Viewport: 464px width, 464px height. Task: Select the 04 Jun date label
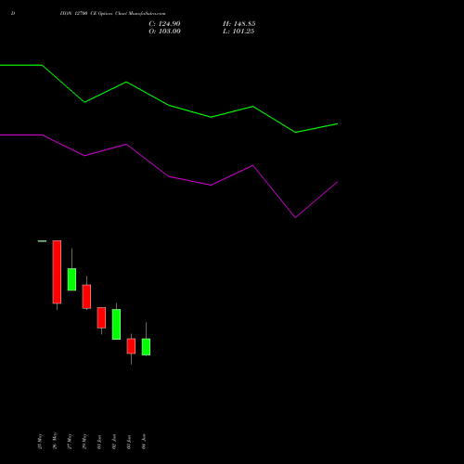click(x=144, y=442)
